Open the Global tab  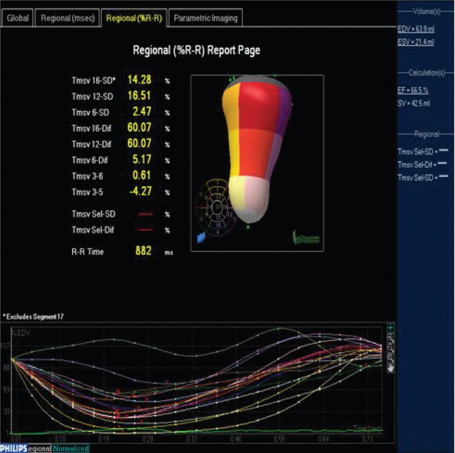tap(18, 18)
